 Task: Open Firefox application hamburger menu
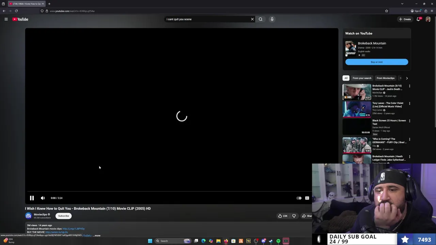pyautogui.click(x=432, y=11)
